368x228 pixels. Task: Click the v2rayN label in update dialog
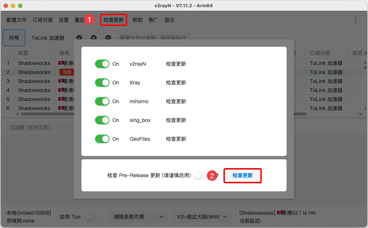coord(138,64)
